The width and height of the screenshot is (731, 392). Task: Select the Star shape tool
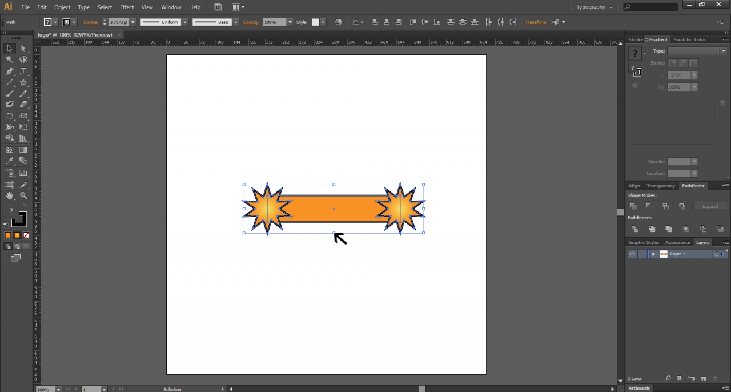click(x=23, y=82)
